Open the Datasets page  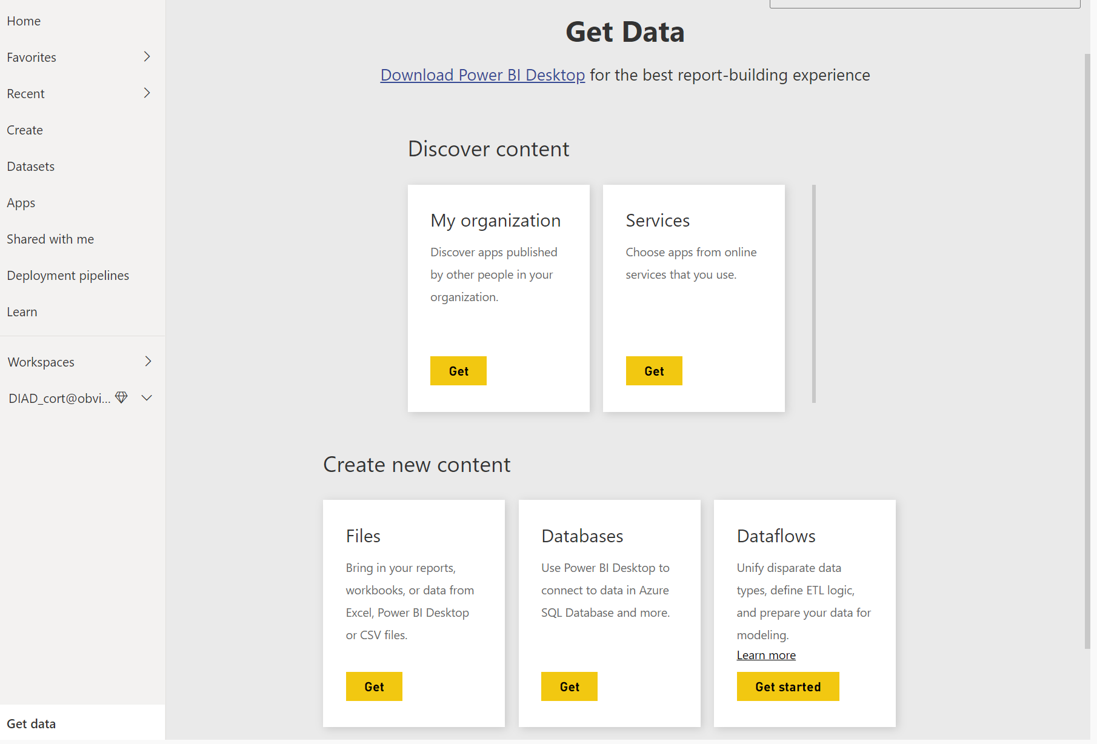click(x=30, y=165)
